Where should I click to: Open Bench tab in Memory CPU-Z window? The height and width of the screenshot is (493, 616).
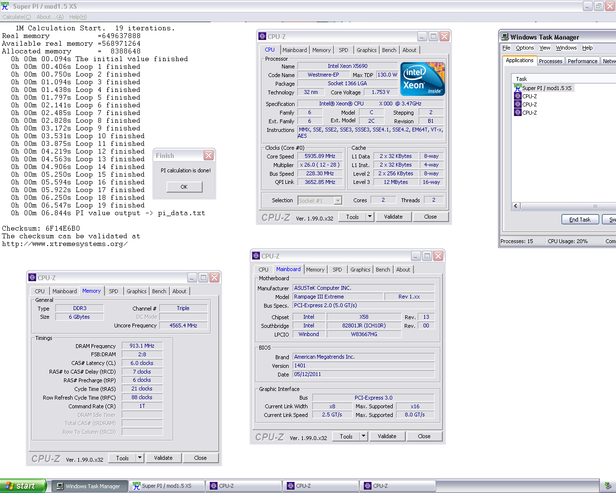(159, 291)
